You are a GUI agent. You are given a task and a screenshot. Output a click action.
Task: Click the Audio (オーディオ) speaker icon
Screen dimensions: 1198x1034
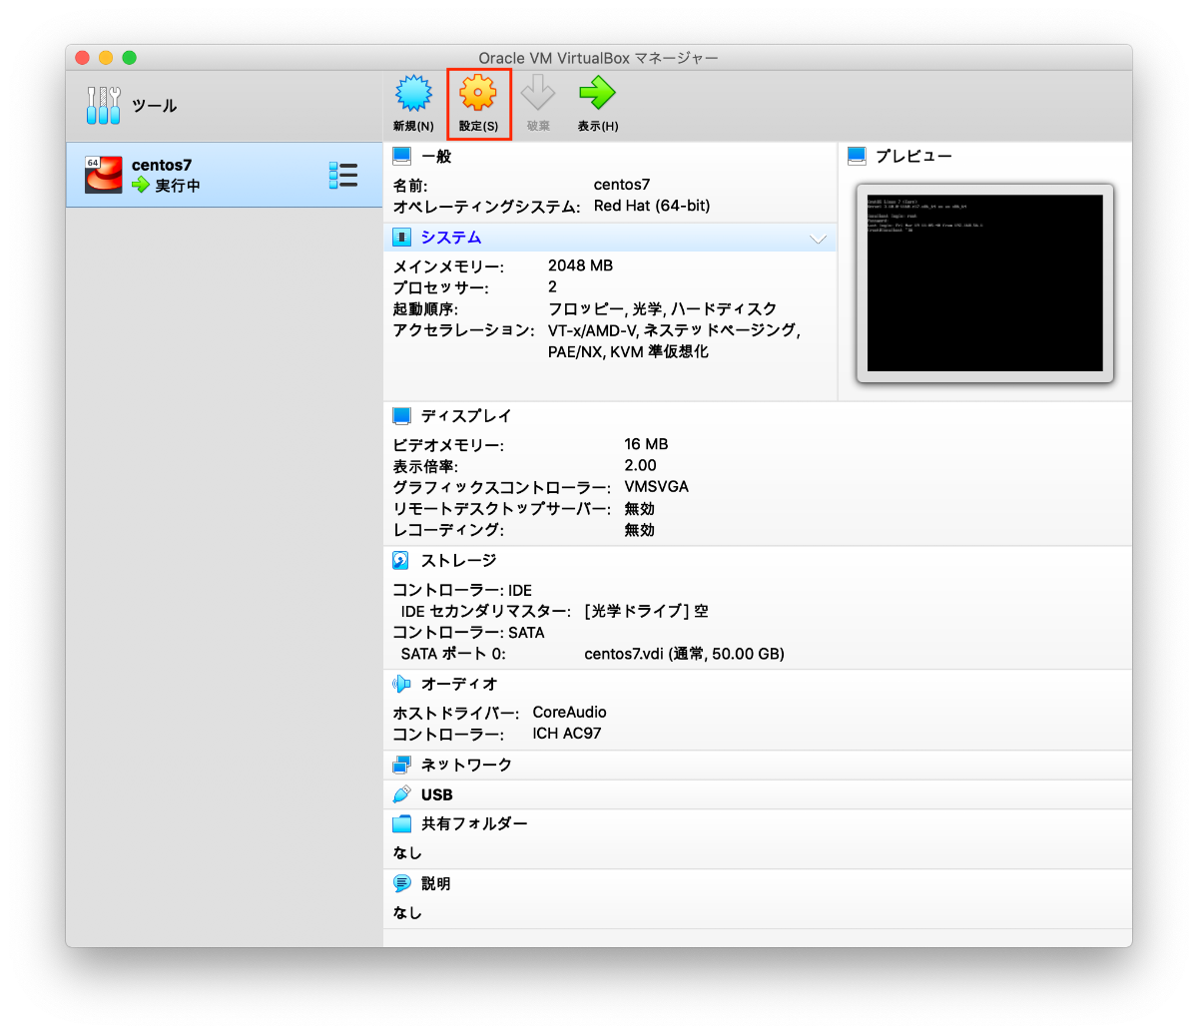click(x=401, y=684)
